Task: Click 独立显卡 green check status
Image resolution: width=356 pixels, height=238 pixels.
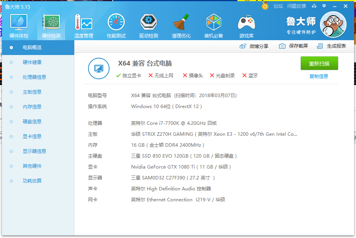Action: (128, 76)
